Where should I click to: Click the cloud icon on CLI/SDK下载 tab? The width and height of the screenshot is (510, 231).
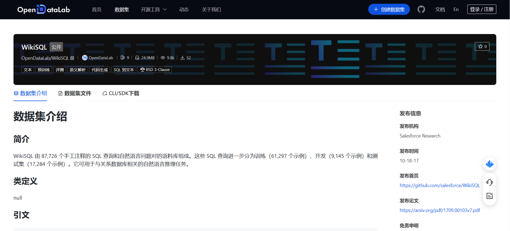pyautogui.click(x=105, y=93)
